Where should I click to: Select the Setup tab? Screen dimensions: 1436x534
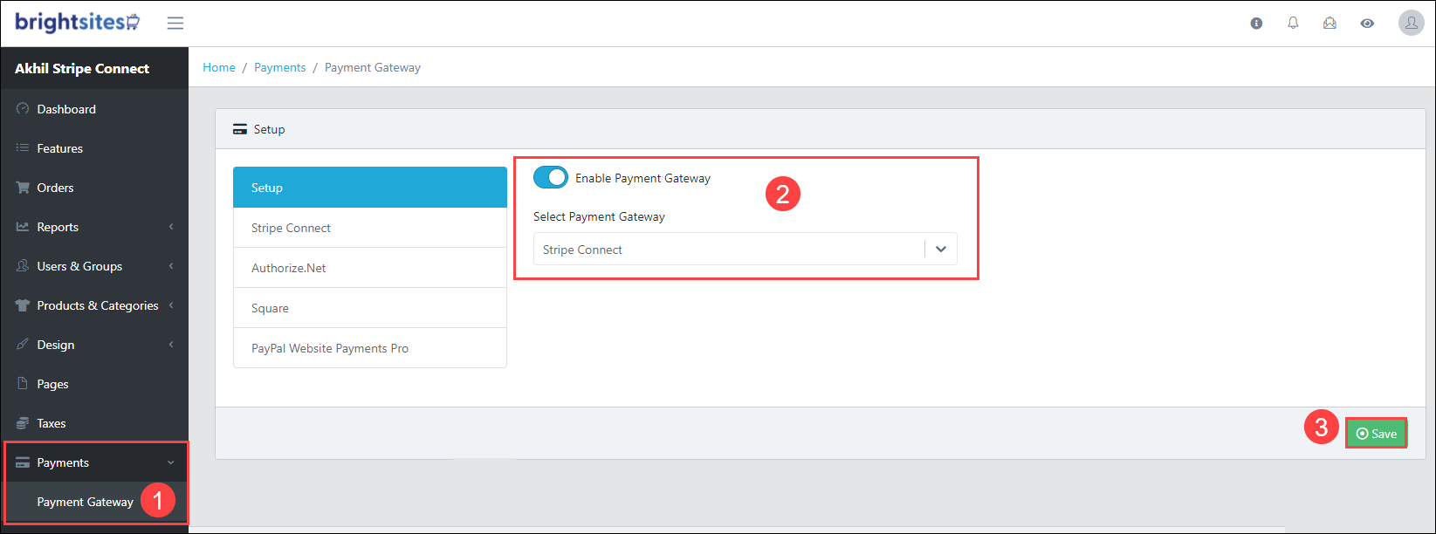tap(370, 188)
